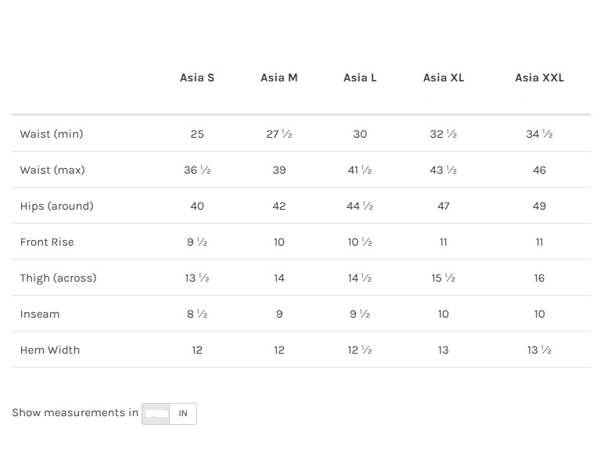Select the Asia L column header
This screenshot has width=604, height=453.
point(360,77)
